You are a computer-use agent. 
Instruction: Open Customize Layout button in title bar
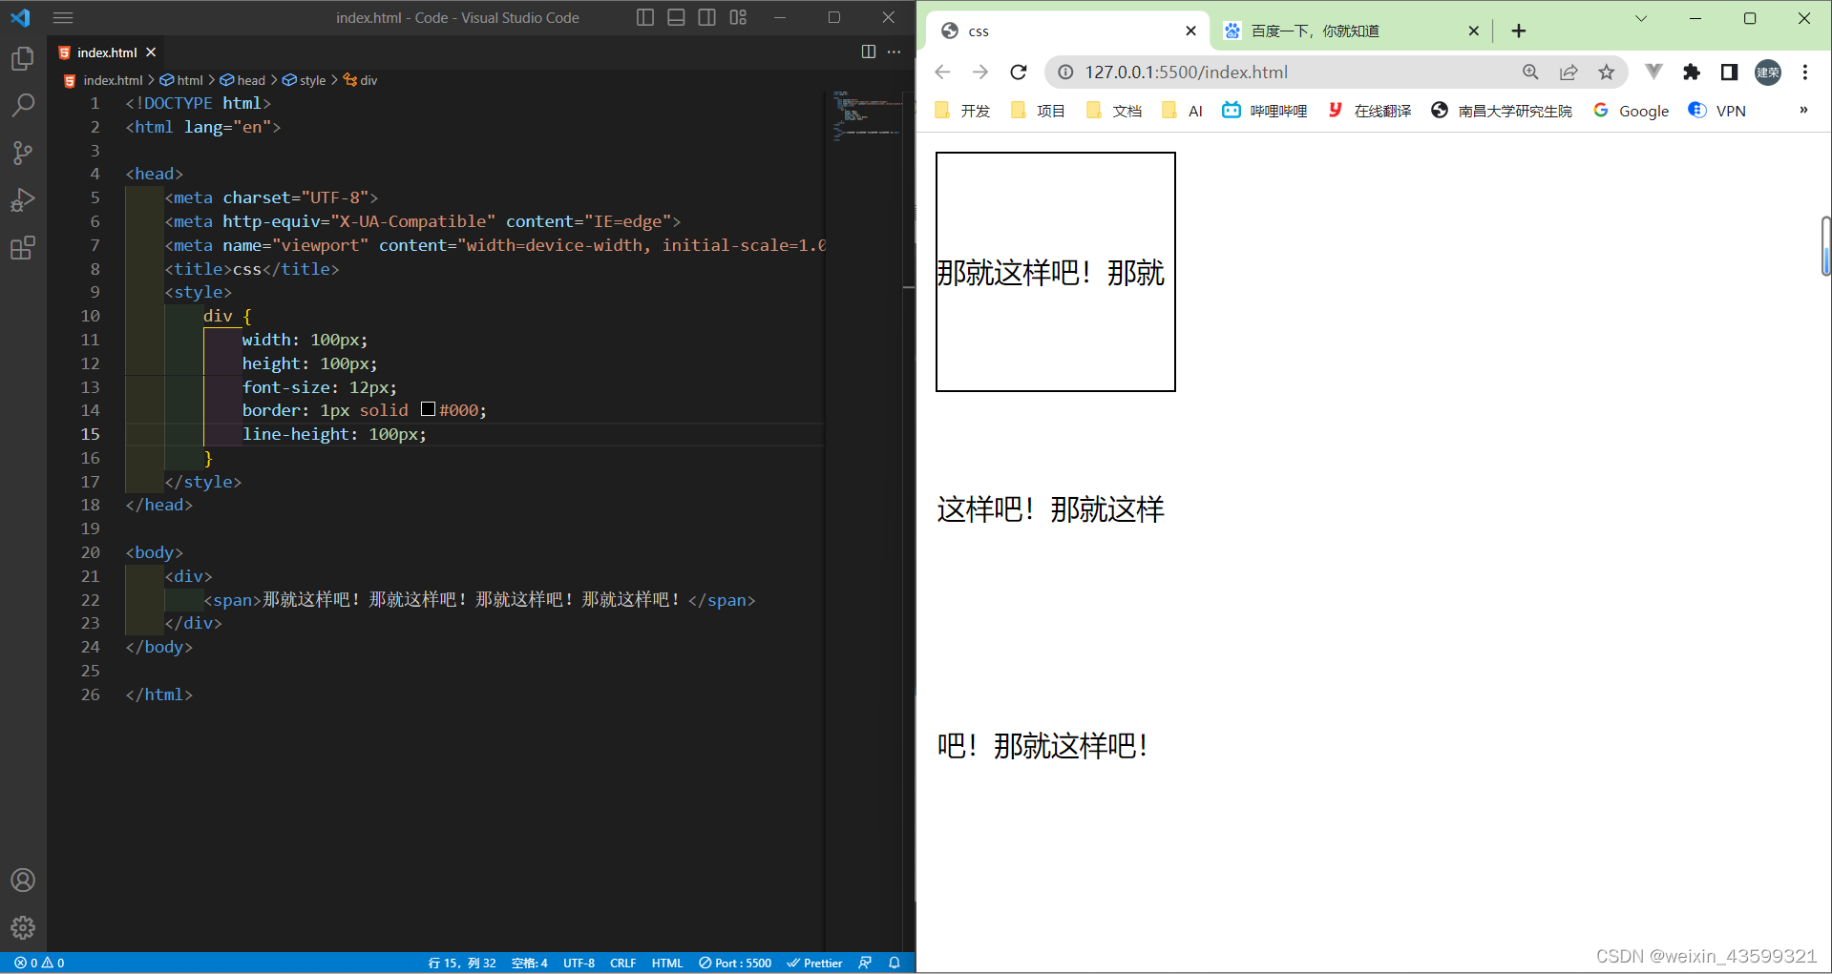click(738, 17)
